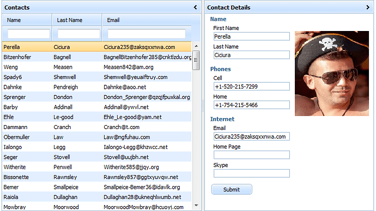Edit the First Name field containing Perella
The image size is (376, 211).
(x=252, y=36)
